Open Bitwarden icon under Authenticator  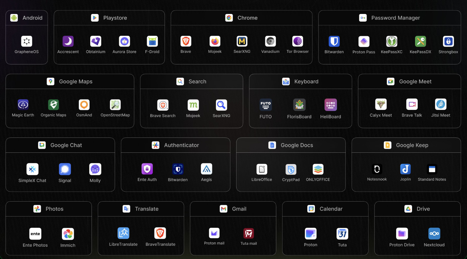point(178,169)
